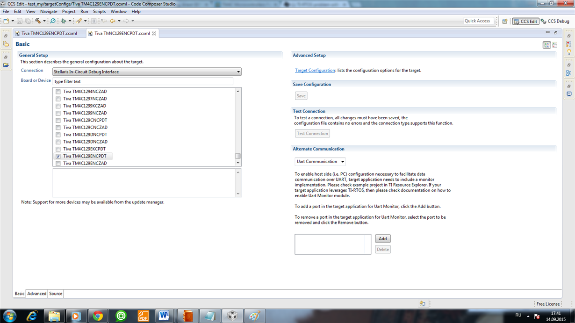The width and height of the screenshot is (575, 323).
Task: Expand the Flash pen dropdown arrow
Action: pyautogui.click(x=85, y=21)
